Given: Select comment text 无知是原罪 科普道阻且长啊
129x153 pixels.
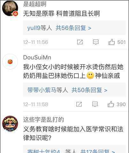Looking at the screenshot, I should click(x=61, y=14).
